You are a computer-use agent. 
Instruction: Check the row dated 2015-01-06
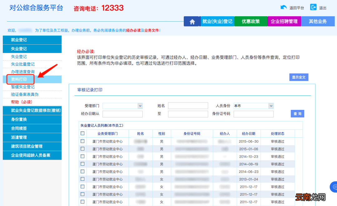click(82, 149)
